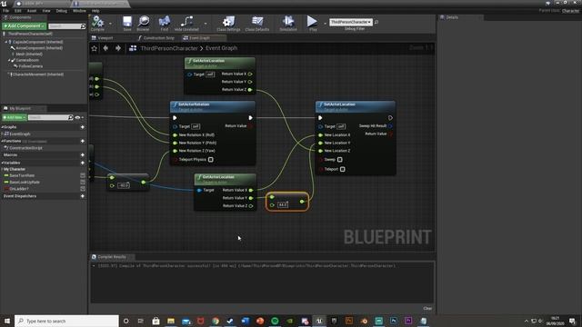The height and width of the screenshot is (327, 582).
Task: Toggle Teleport Physics checkbox on SetActorRotation
Action: tap(210, 160)
